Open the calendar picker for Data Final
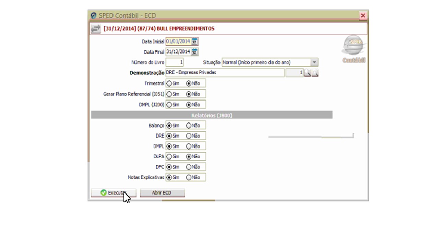Image resolution: width=439 pixels, height=247 pixels. tap(194, 52)
